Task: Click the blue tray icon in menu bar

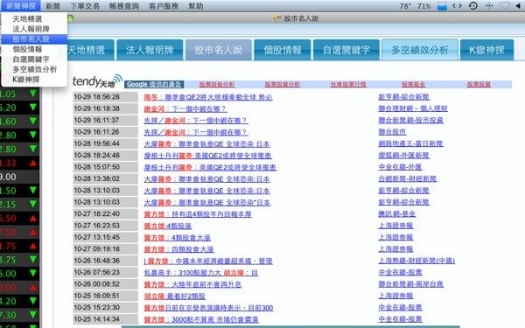Action: point(442,6)
